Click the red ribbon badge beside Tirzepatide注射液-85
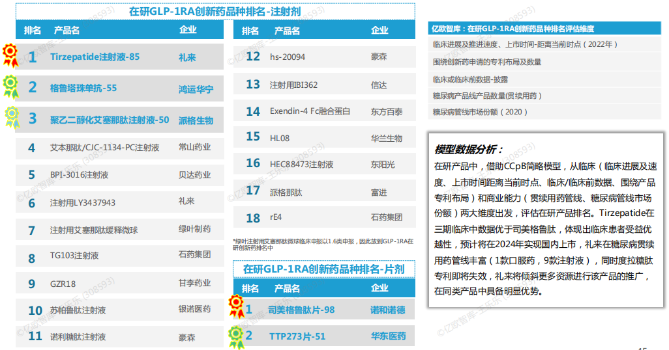 (x=10, y=56)
